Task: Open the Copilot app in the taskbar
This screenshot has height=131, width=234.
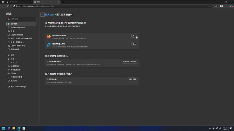Action: (x=9, y=128)
